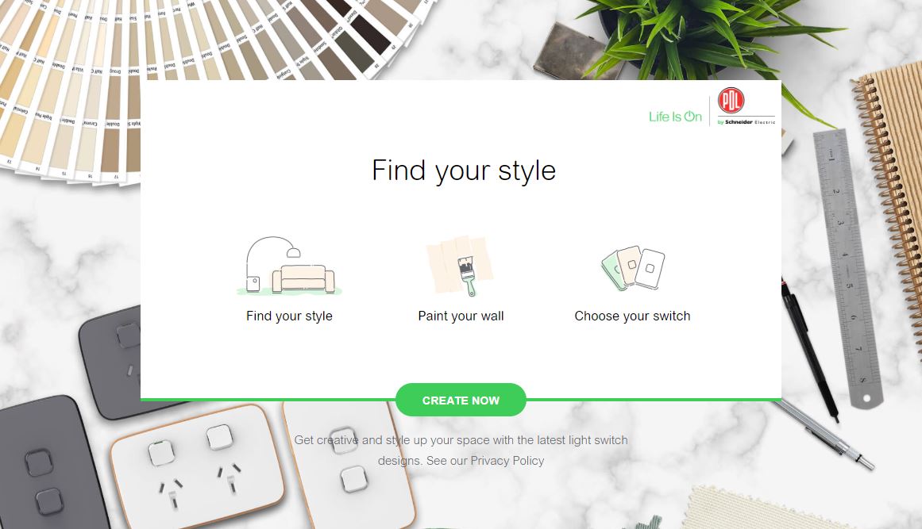Start designing with the CREATE NOW button

point(461,400)
